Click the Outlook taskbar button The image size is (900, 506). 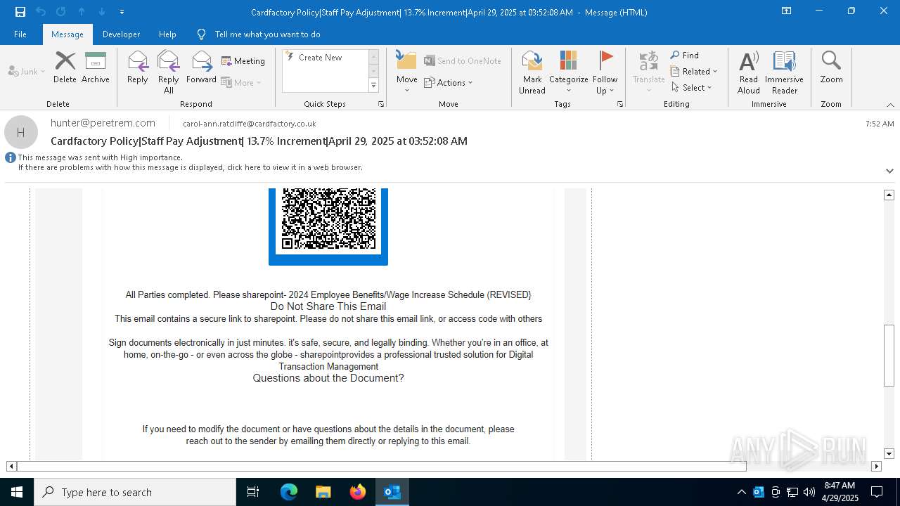coord(392,492)
